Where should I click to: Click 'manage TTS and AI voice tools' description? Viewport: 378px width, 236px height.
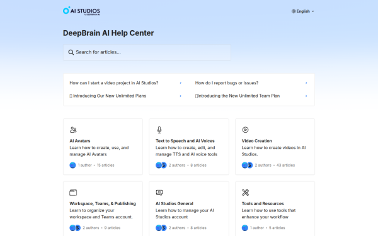[186, 154]
